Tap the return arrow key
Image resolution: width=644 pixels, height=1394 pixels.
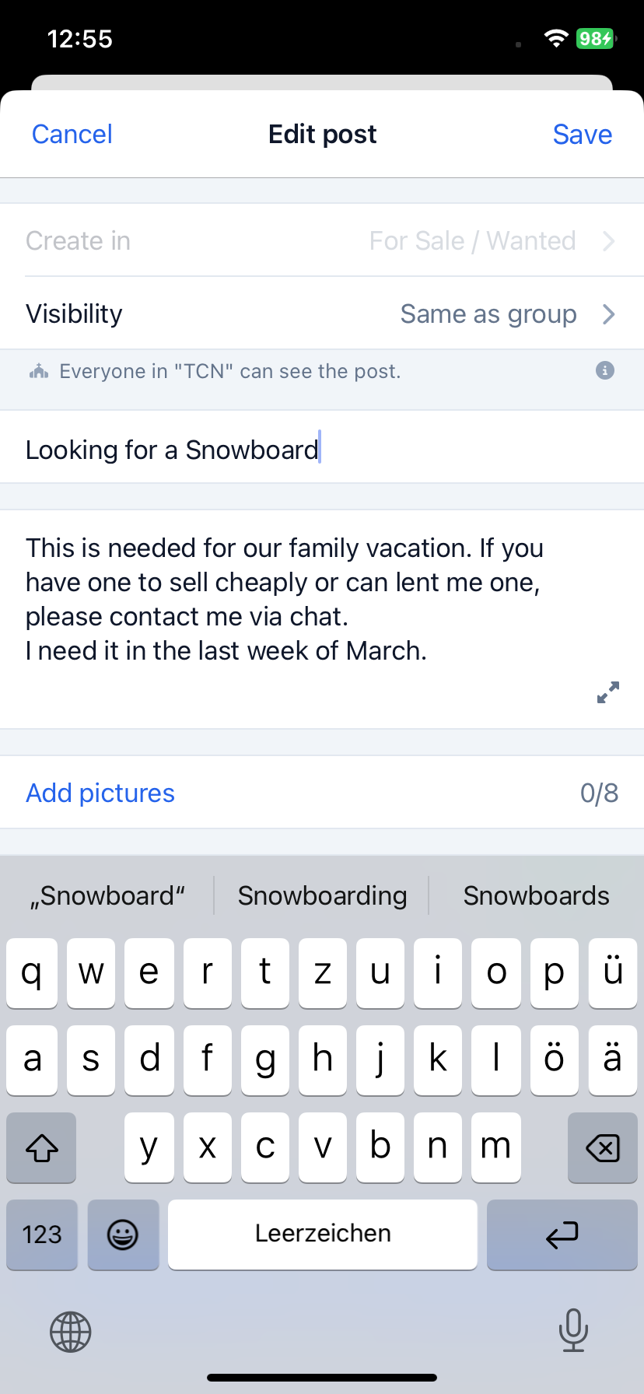point(562,1235)
